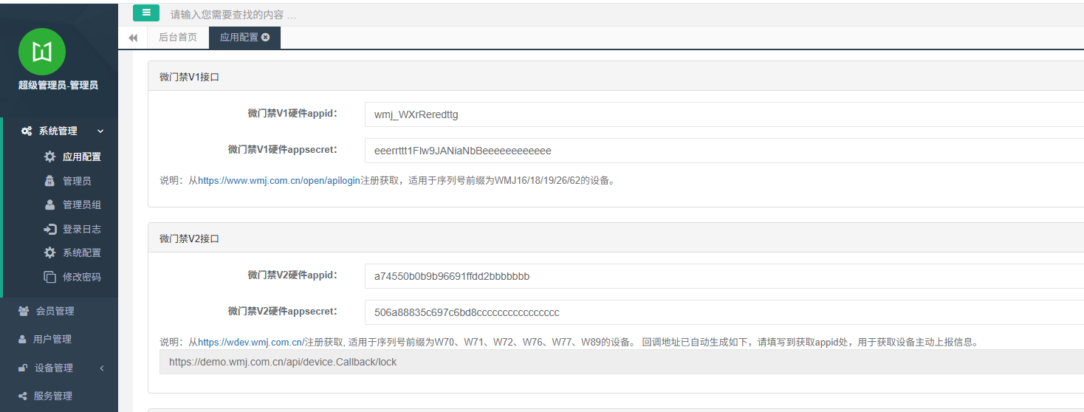Click the 微门禁V1接口 panel header
1084x412 pixels.
tap(616, 77)
